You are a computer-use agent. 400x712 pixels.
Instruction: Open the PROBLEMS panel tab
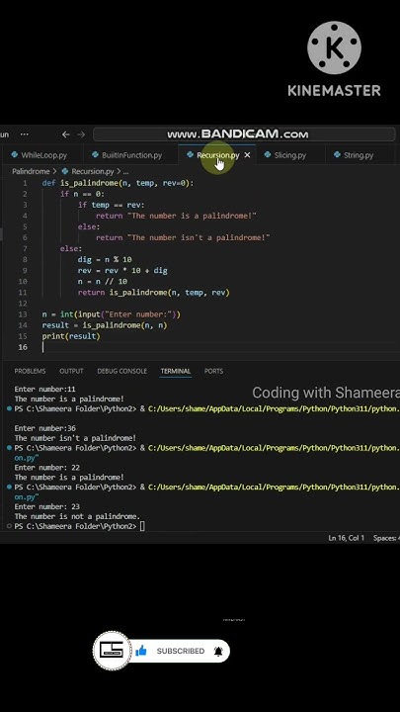pyautogui.click(x=30, y=371)
